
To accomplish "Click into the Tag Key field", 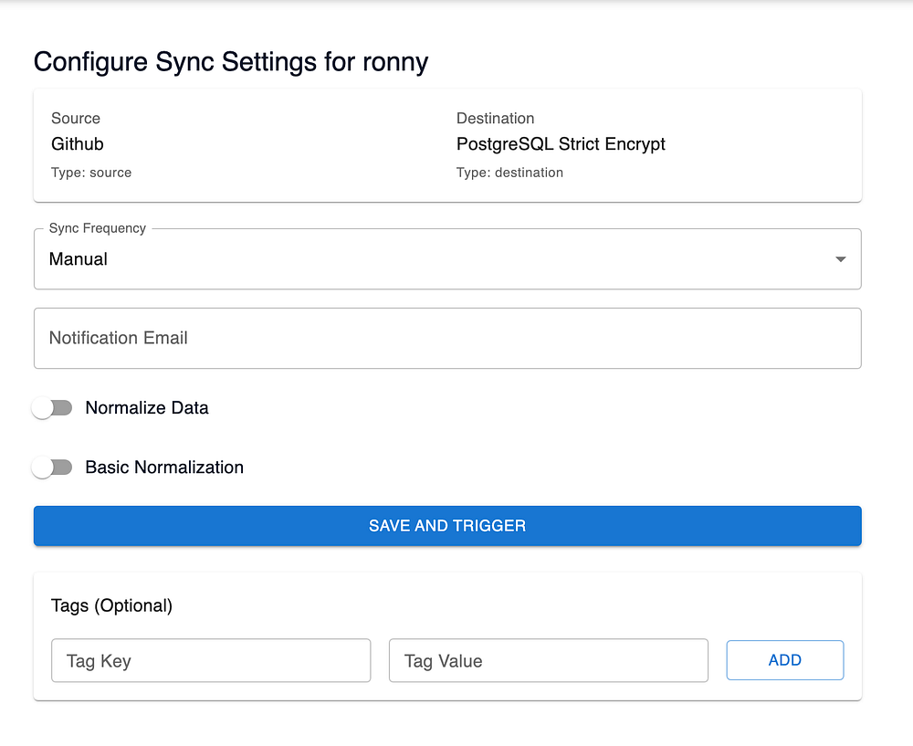I will pyautogui.click(x=211, y=660).
